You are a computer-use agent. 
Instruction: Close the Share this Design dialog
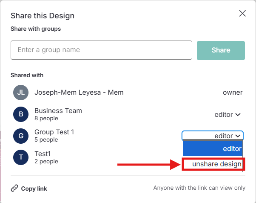(242, 13)
